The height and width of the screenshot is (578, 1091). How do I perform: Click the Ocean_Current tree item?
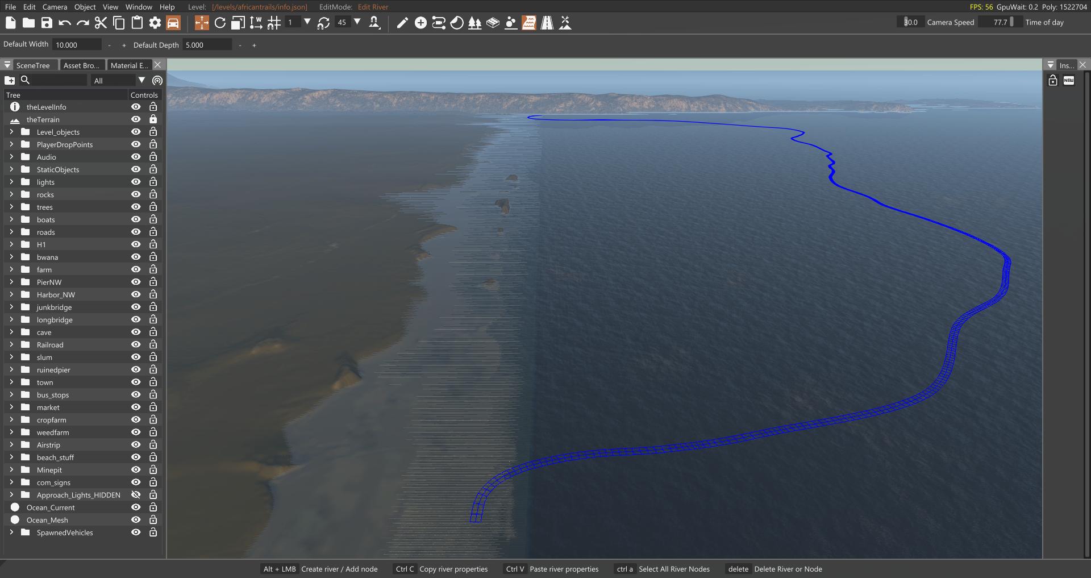click(51, 508)
